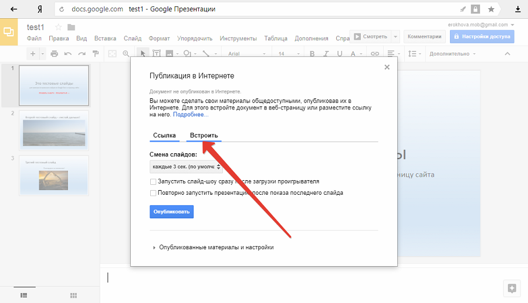Click the Explore icon at bottom right
The image size is (528, 303).
point(512,288)
